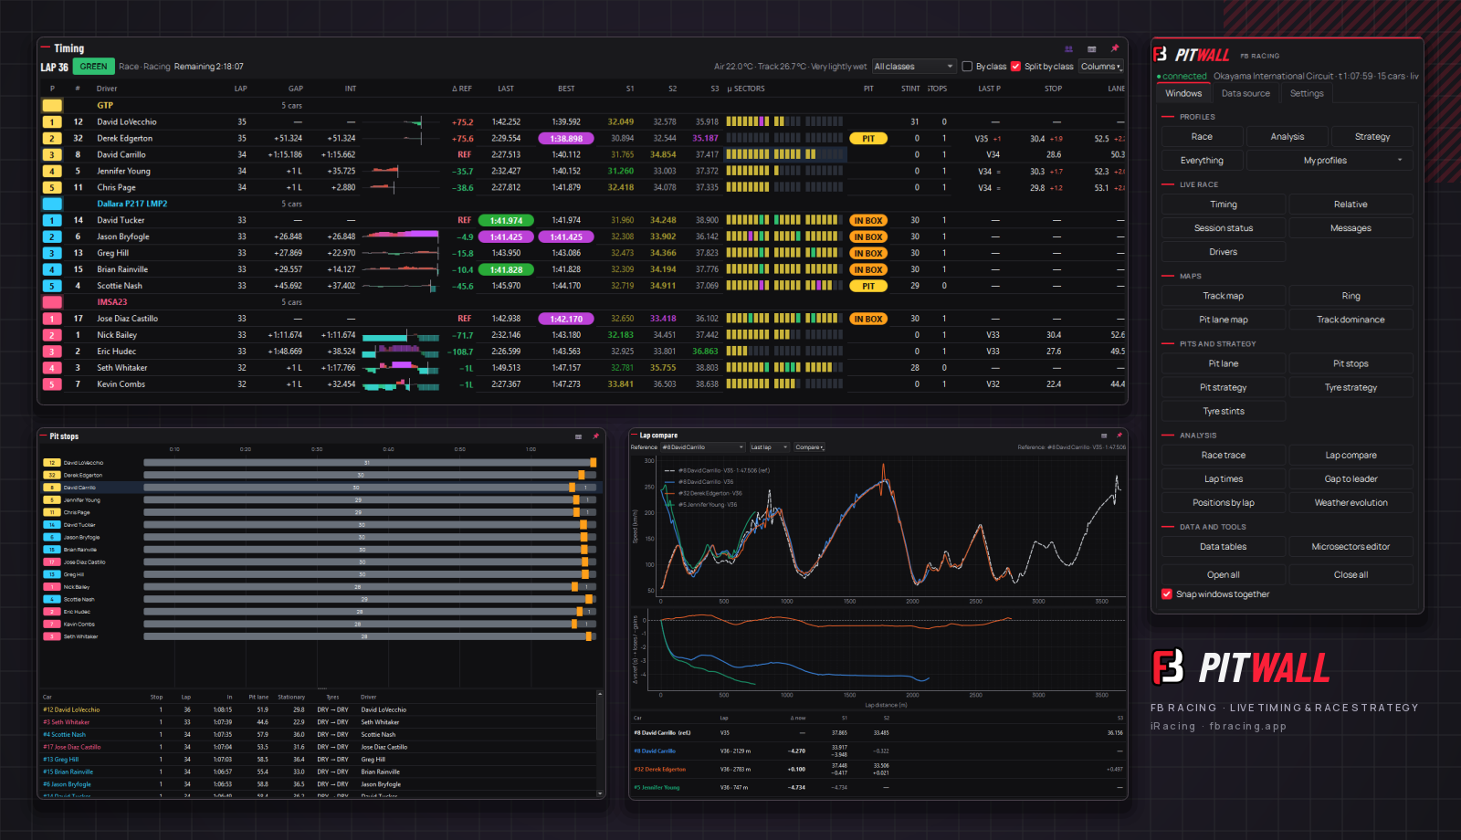Click the Close all button
1461x840 pixels.
pos(1351,575)
